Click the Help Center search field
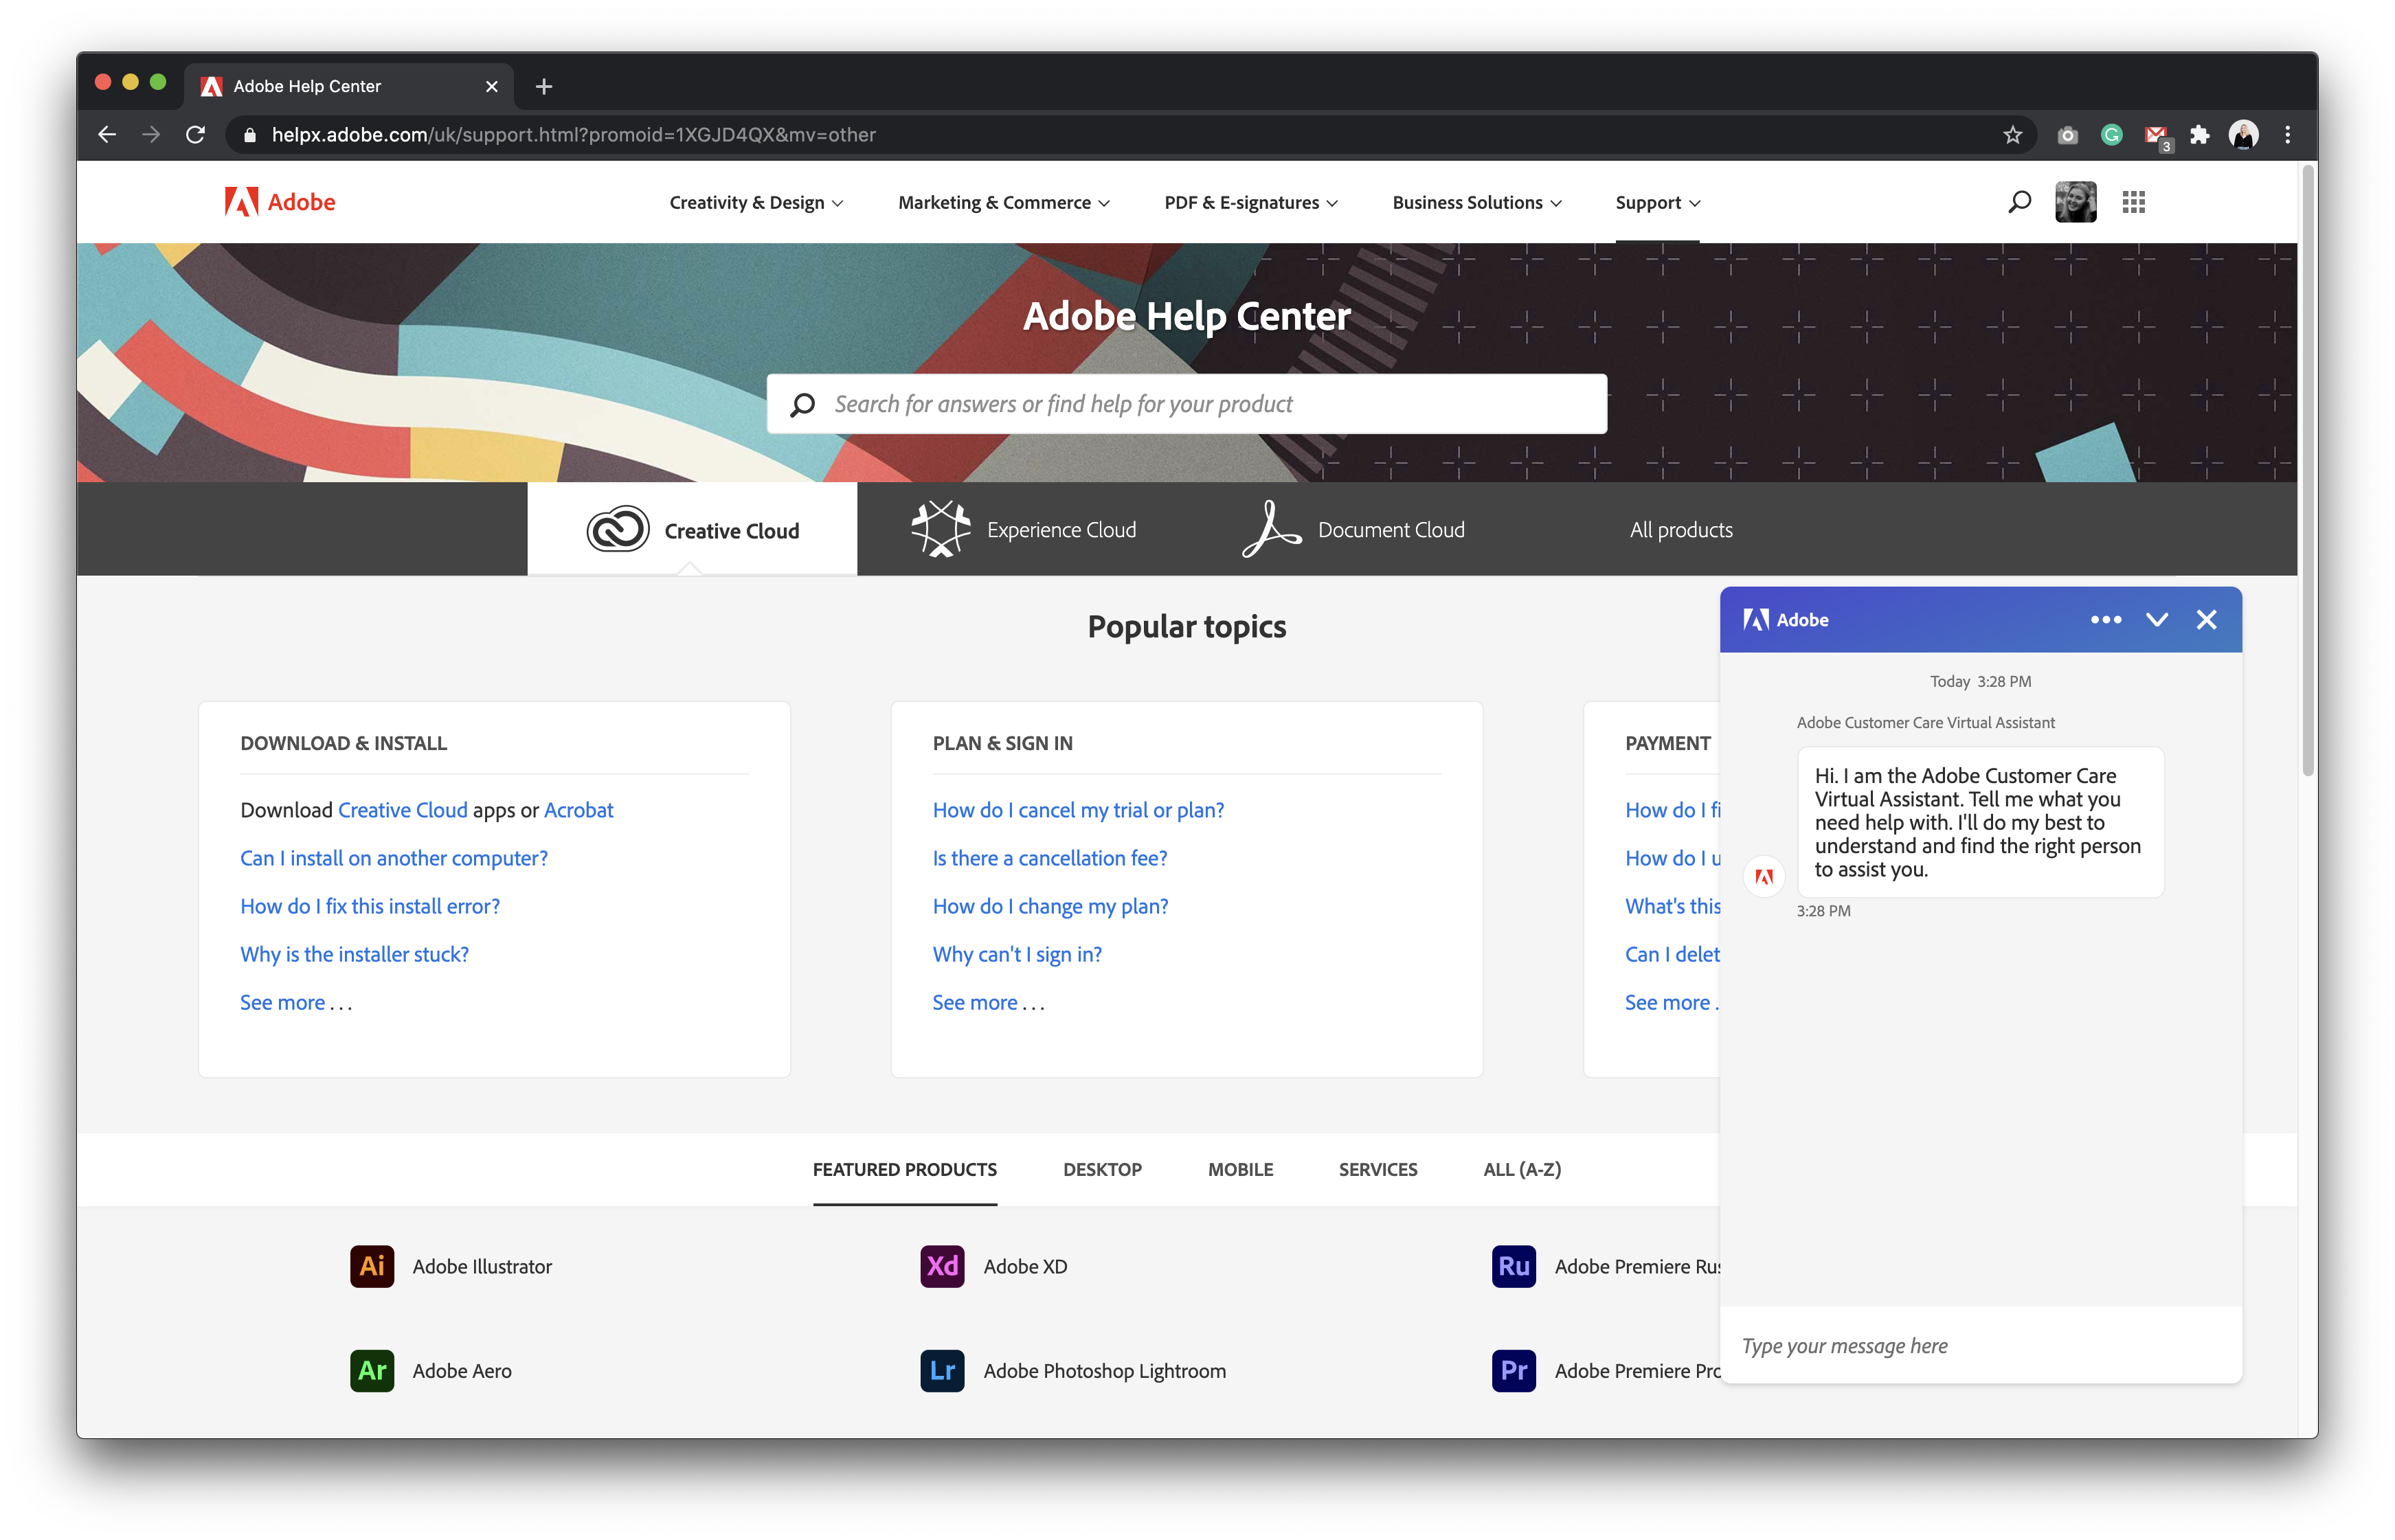This screenshot has height=1540, width=2395. pyautogui.click(x=1186, y=404)
